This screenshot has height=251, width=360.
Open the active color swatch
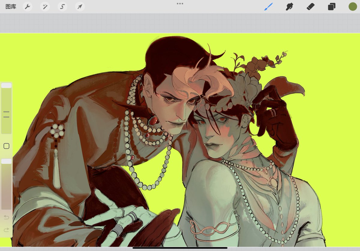coord(352,7)
